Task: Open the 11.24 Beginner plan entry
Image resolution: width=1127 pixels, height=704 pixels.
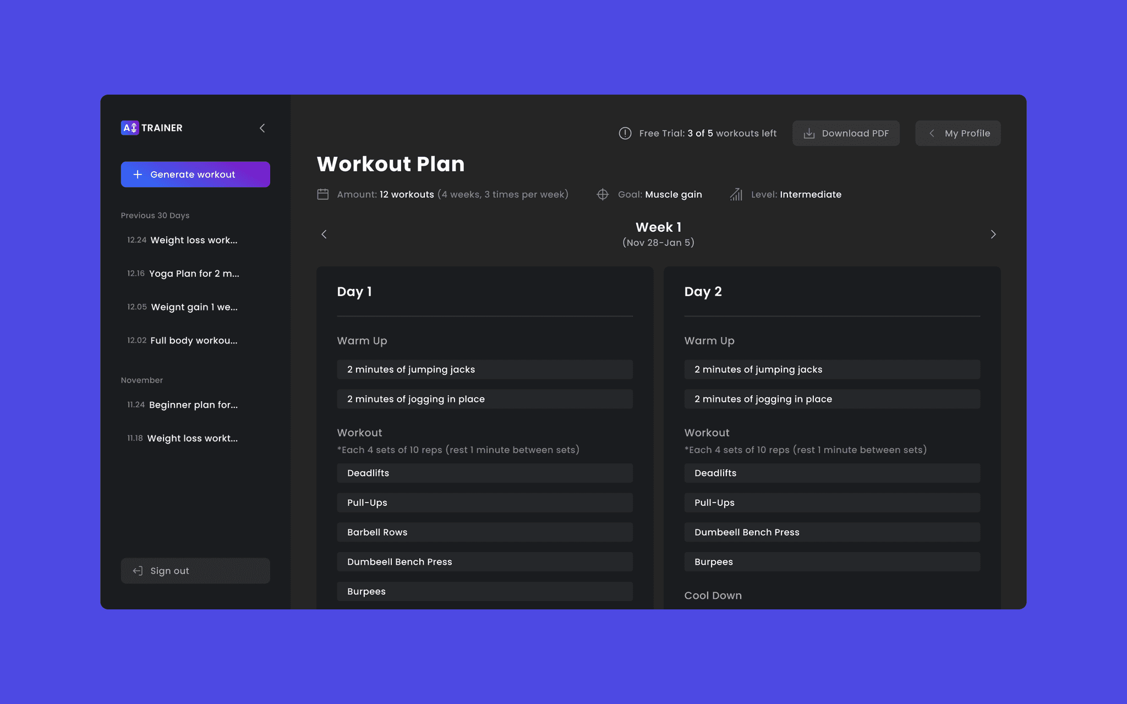Action: click(183, 405)
